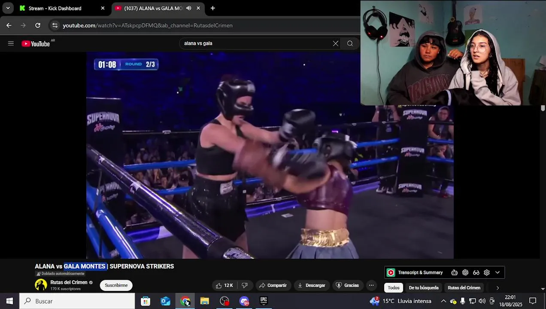Open Transcript & Summary settings gear
The width and height of the screenshot is (546, 309).
coord(487,273)
